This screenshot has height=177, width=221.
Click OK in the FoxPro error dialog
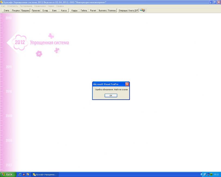[111, 96]
